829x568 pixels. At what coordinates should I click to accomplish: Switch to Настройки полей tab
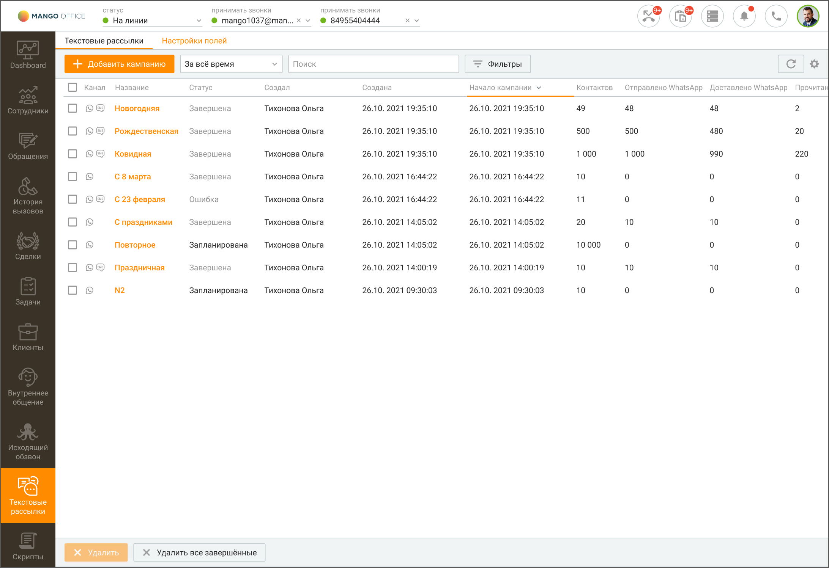(x=194, y=41)
